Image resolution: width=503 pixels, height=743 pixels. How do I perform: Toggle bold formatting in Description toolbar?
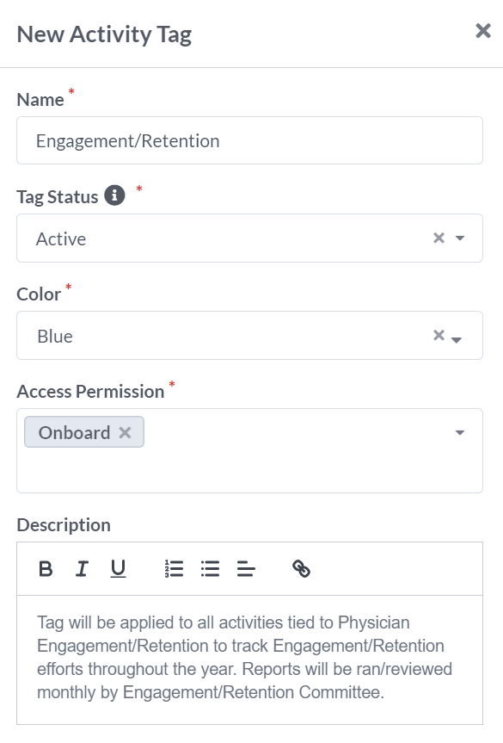click(x=46, y=568)
